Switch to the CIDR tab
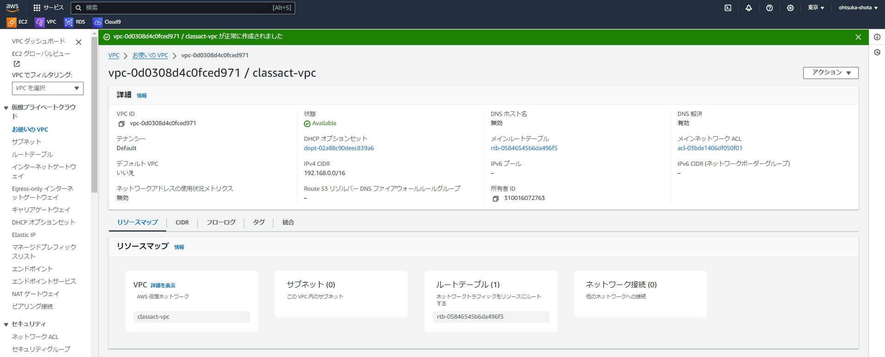Image resolution: width=885 pixels, height=357 pixels. tap(182, 223)
